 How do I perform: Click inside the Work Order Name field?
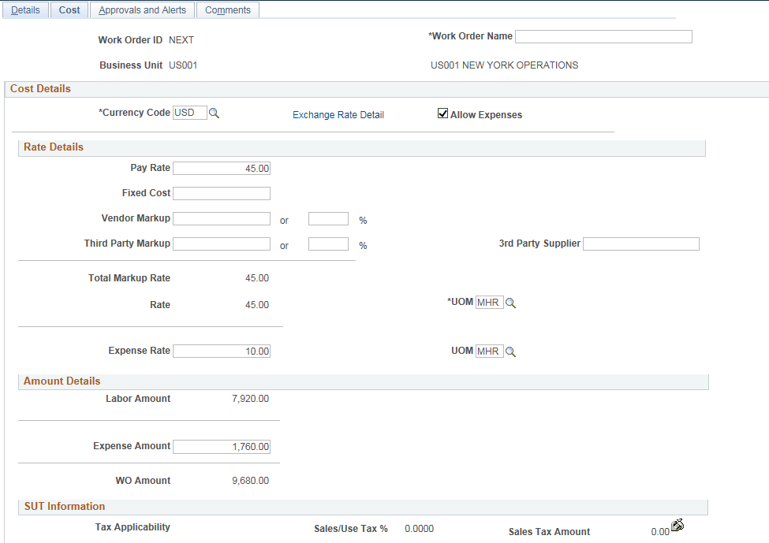(x=603, y=36)
